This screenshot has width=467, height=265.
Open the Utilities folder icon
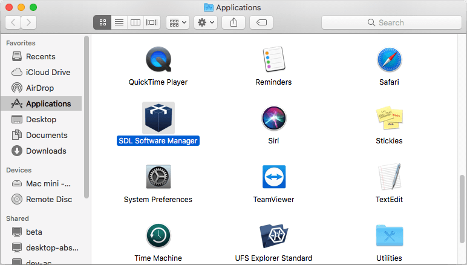click(x=389, y=235)
